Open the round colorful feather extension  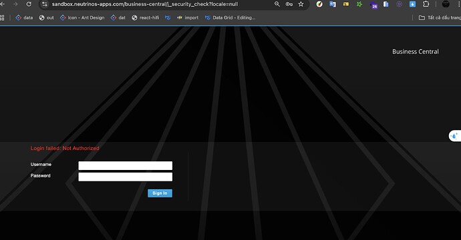(x=319, y=4)
